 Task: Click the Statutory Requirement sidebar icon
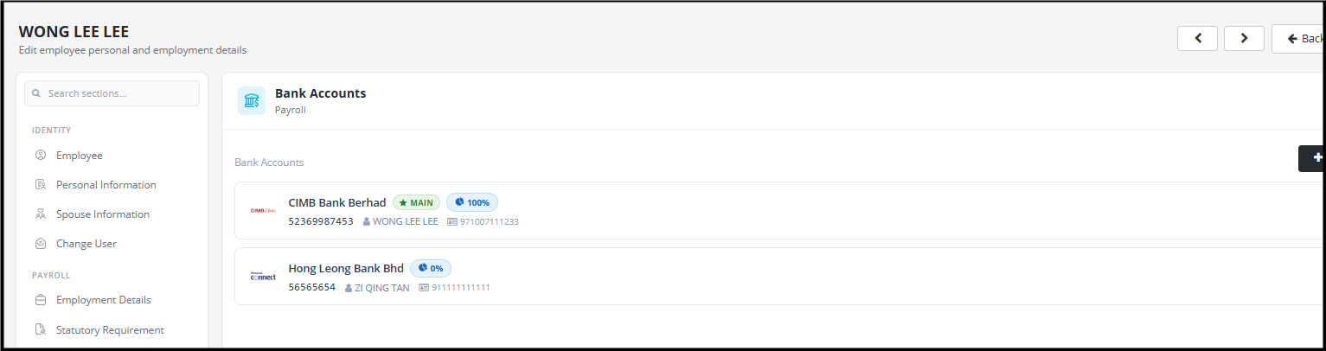click(x=40, y=329)
